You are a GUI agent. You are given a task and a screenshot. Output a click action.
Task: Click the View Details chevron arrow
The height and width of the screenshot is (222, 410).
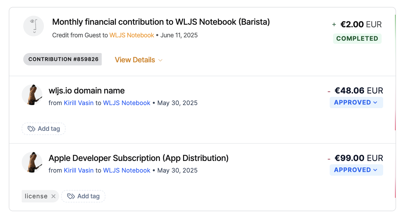click(160, 60)
